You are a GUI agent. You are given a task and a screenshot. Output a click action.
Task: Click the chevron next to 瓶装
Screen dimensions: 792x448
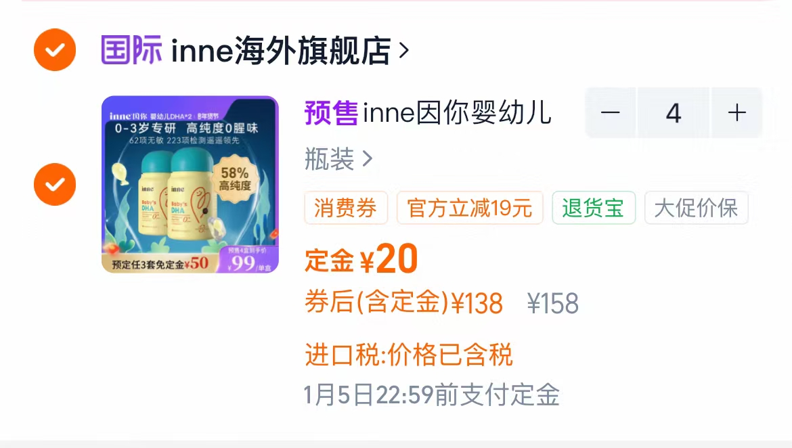click(368, 160)
